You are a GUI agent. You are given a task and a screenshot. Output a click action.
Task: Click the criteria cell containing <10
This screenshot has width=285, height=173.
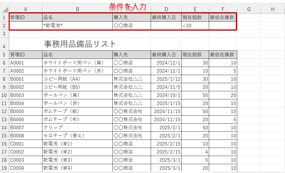[195, 26]
